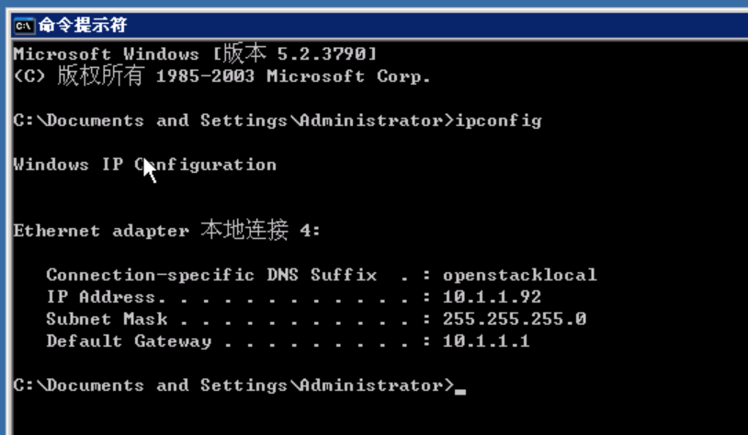Click the Subnet Mask label
Screen dimensions: 748x435
(x=107, y=319)
